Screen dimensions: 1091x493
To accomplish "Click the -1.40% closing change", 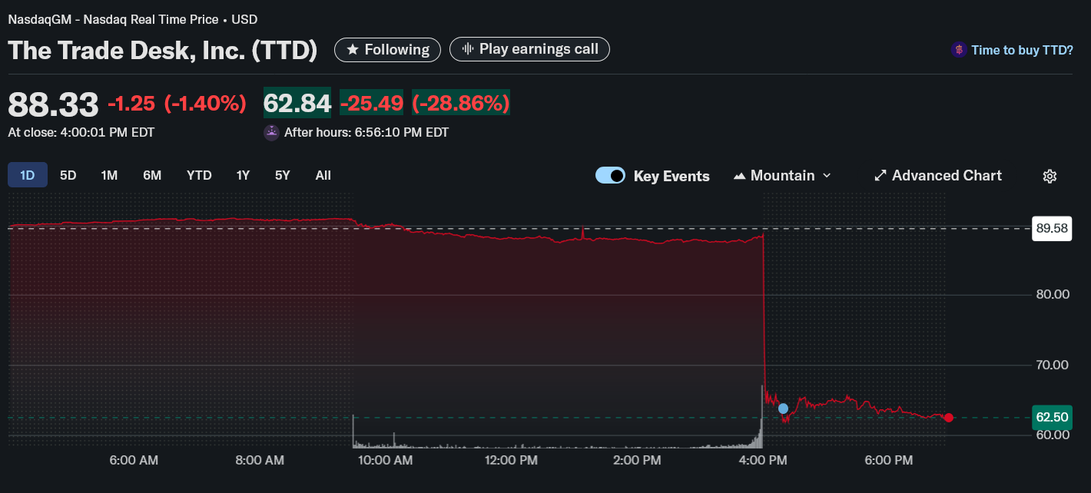I will 205,103.
